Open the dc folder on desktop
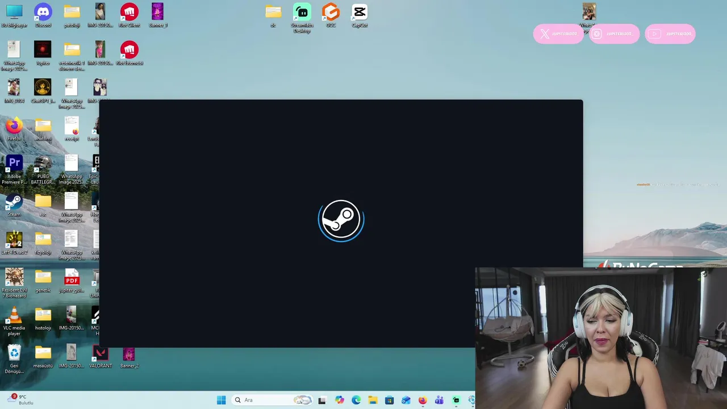Screen dimensions: 727x409 (273, 16)
